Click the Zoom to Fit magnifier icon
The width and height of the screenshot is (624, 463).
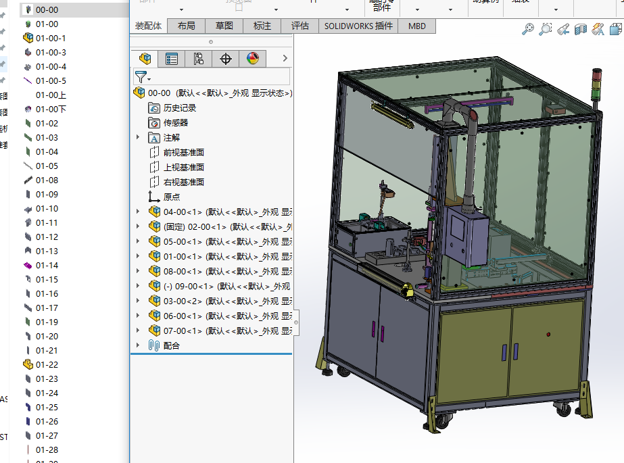528,28
